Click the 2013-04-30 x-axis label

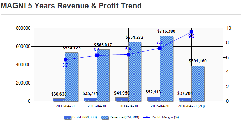[97, 106]
